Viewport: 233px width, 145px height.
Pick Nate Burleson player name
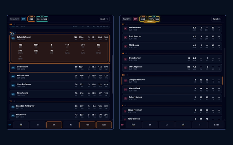pyautogui.click(x=24, y=84)
